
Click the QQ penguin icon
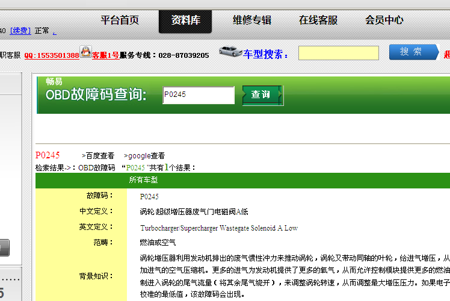85,52
